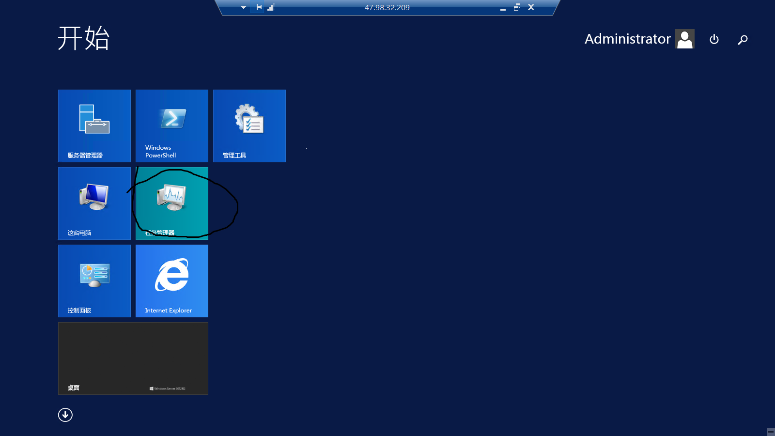
Task: Launch the Windows PowerShell tile
Action: pyautogui.click(x=172, y=126)
